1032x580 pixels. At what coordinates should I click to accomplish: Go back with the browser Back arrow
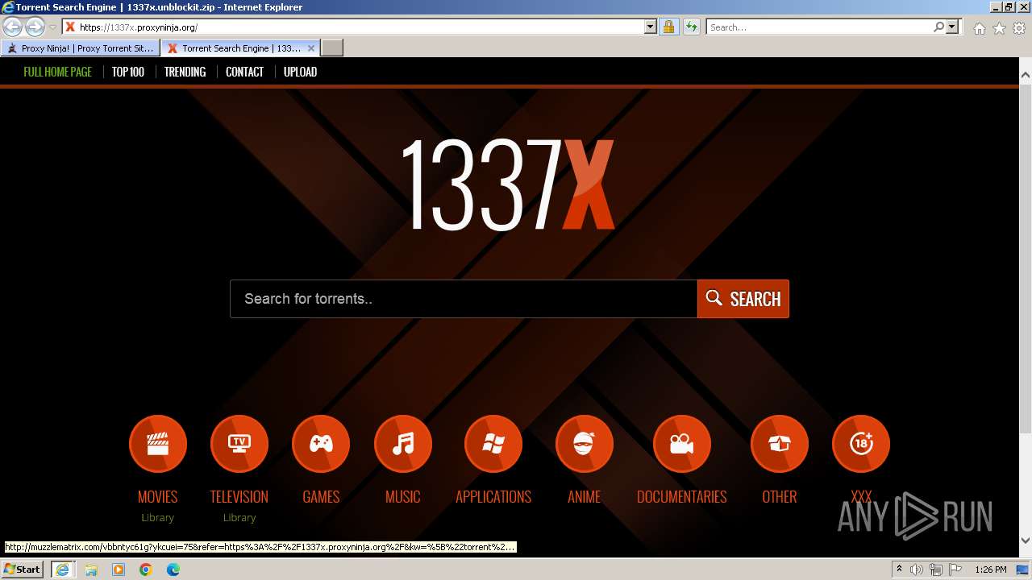point(13,27)
